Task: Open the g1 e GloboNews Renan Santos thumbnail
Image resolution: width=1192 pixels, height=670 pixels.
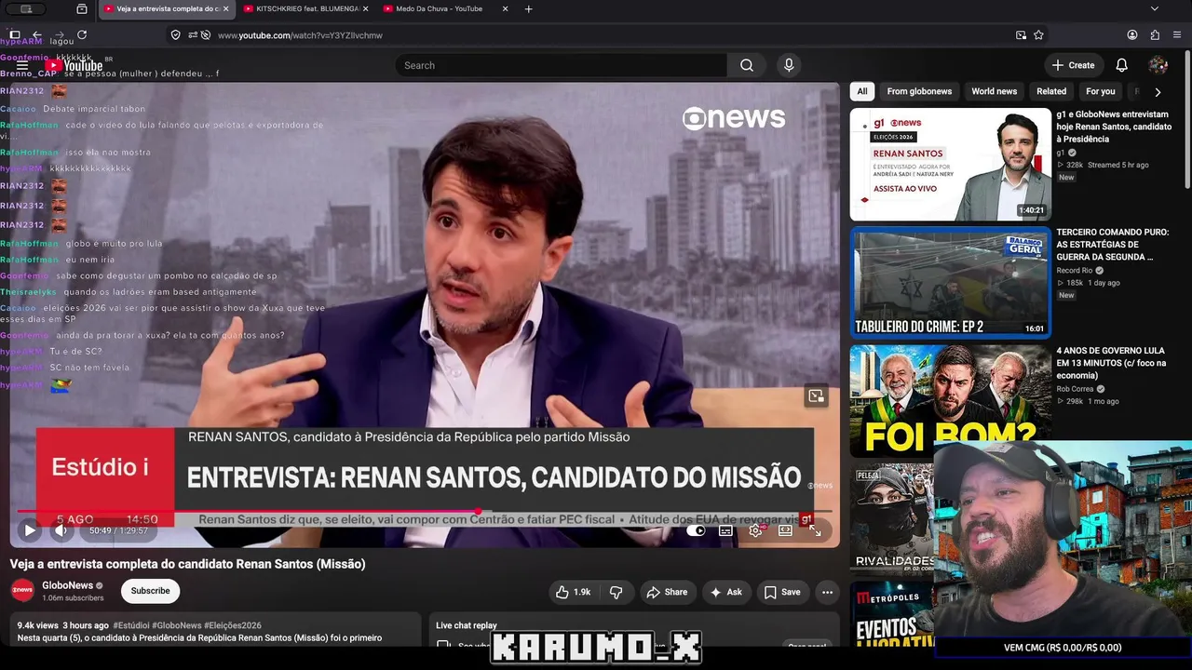Action: click(x=950, y=165)
